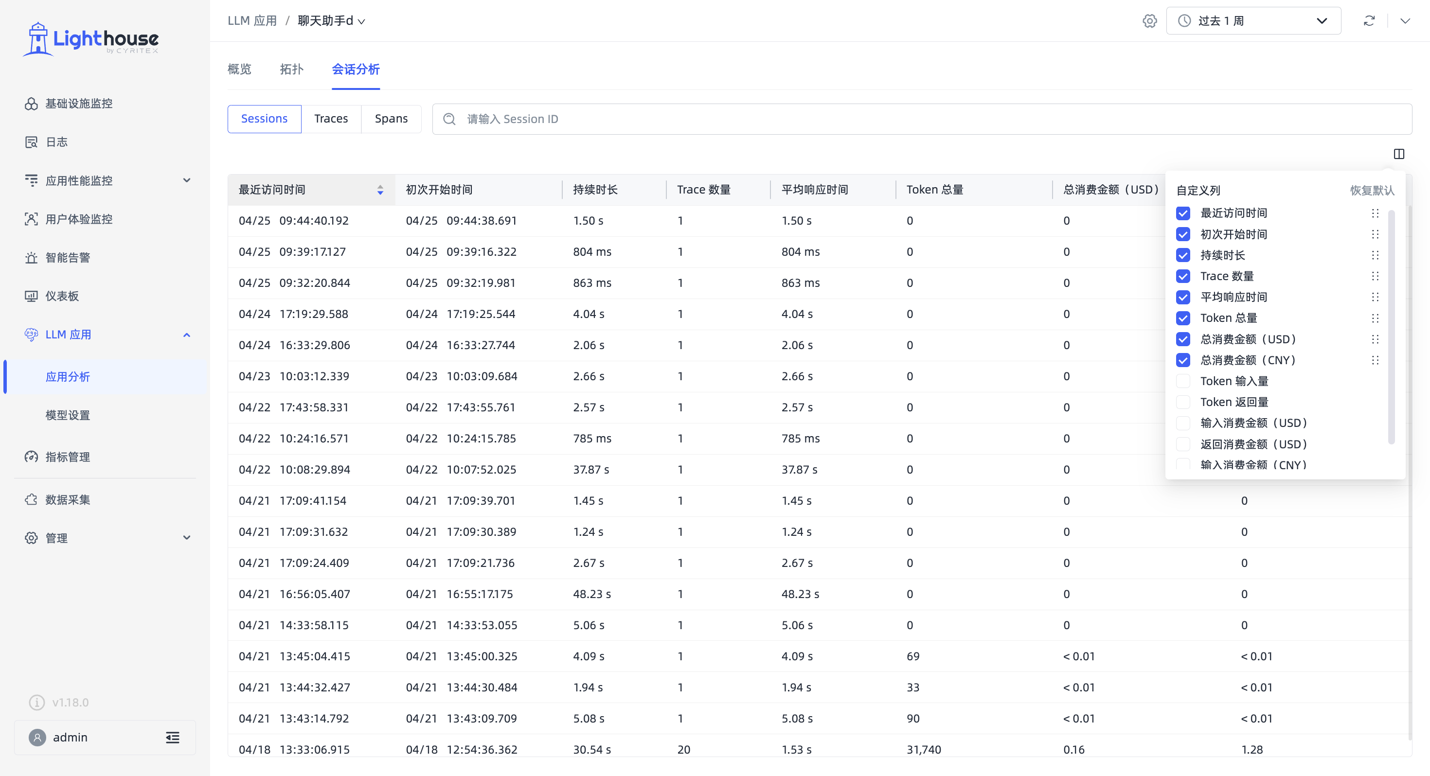1430x776 pixels.
Task: Click the search magnifier icon
Action: pyautogui.click(x=449, y=119)
